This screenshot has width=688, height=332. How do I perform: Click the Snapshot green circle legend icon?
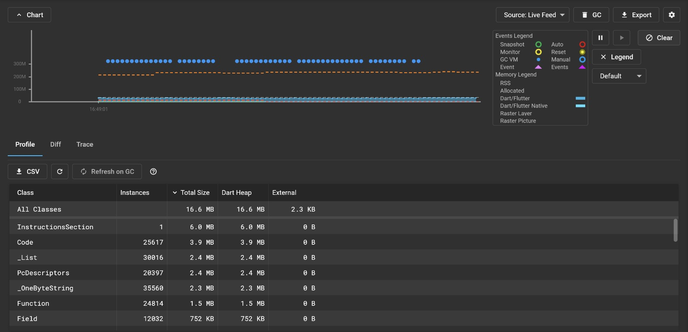[538, 44]
